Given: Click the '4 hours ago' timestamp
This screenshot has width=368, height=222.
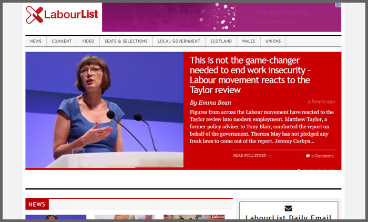Looking at the screenshot, I should 321,102.
